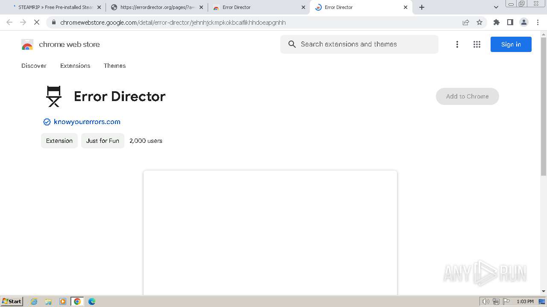Close the active Error Director tab

coord(406,7)
